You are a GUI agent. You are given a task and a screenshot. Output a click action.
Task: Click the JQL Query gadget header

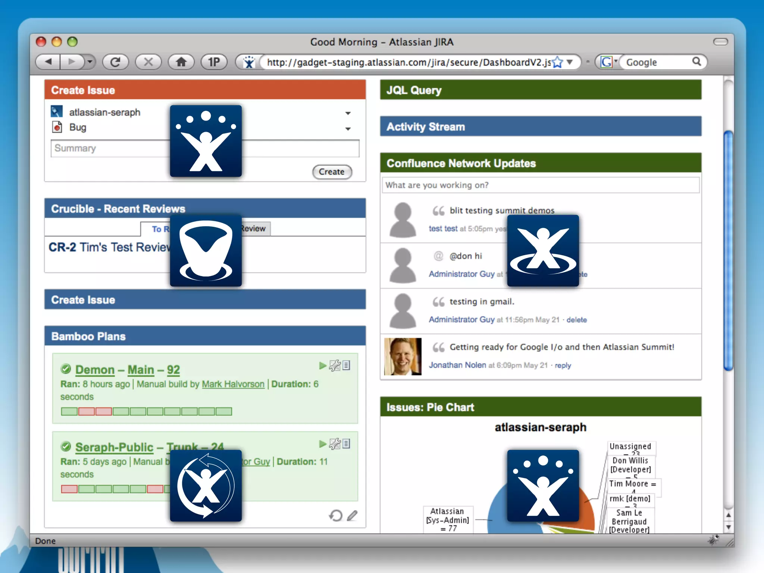[541, 90]
